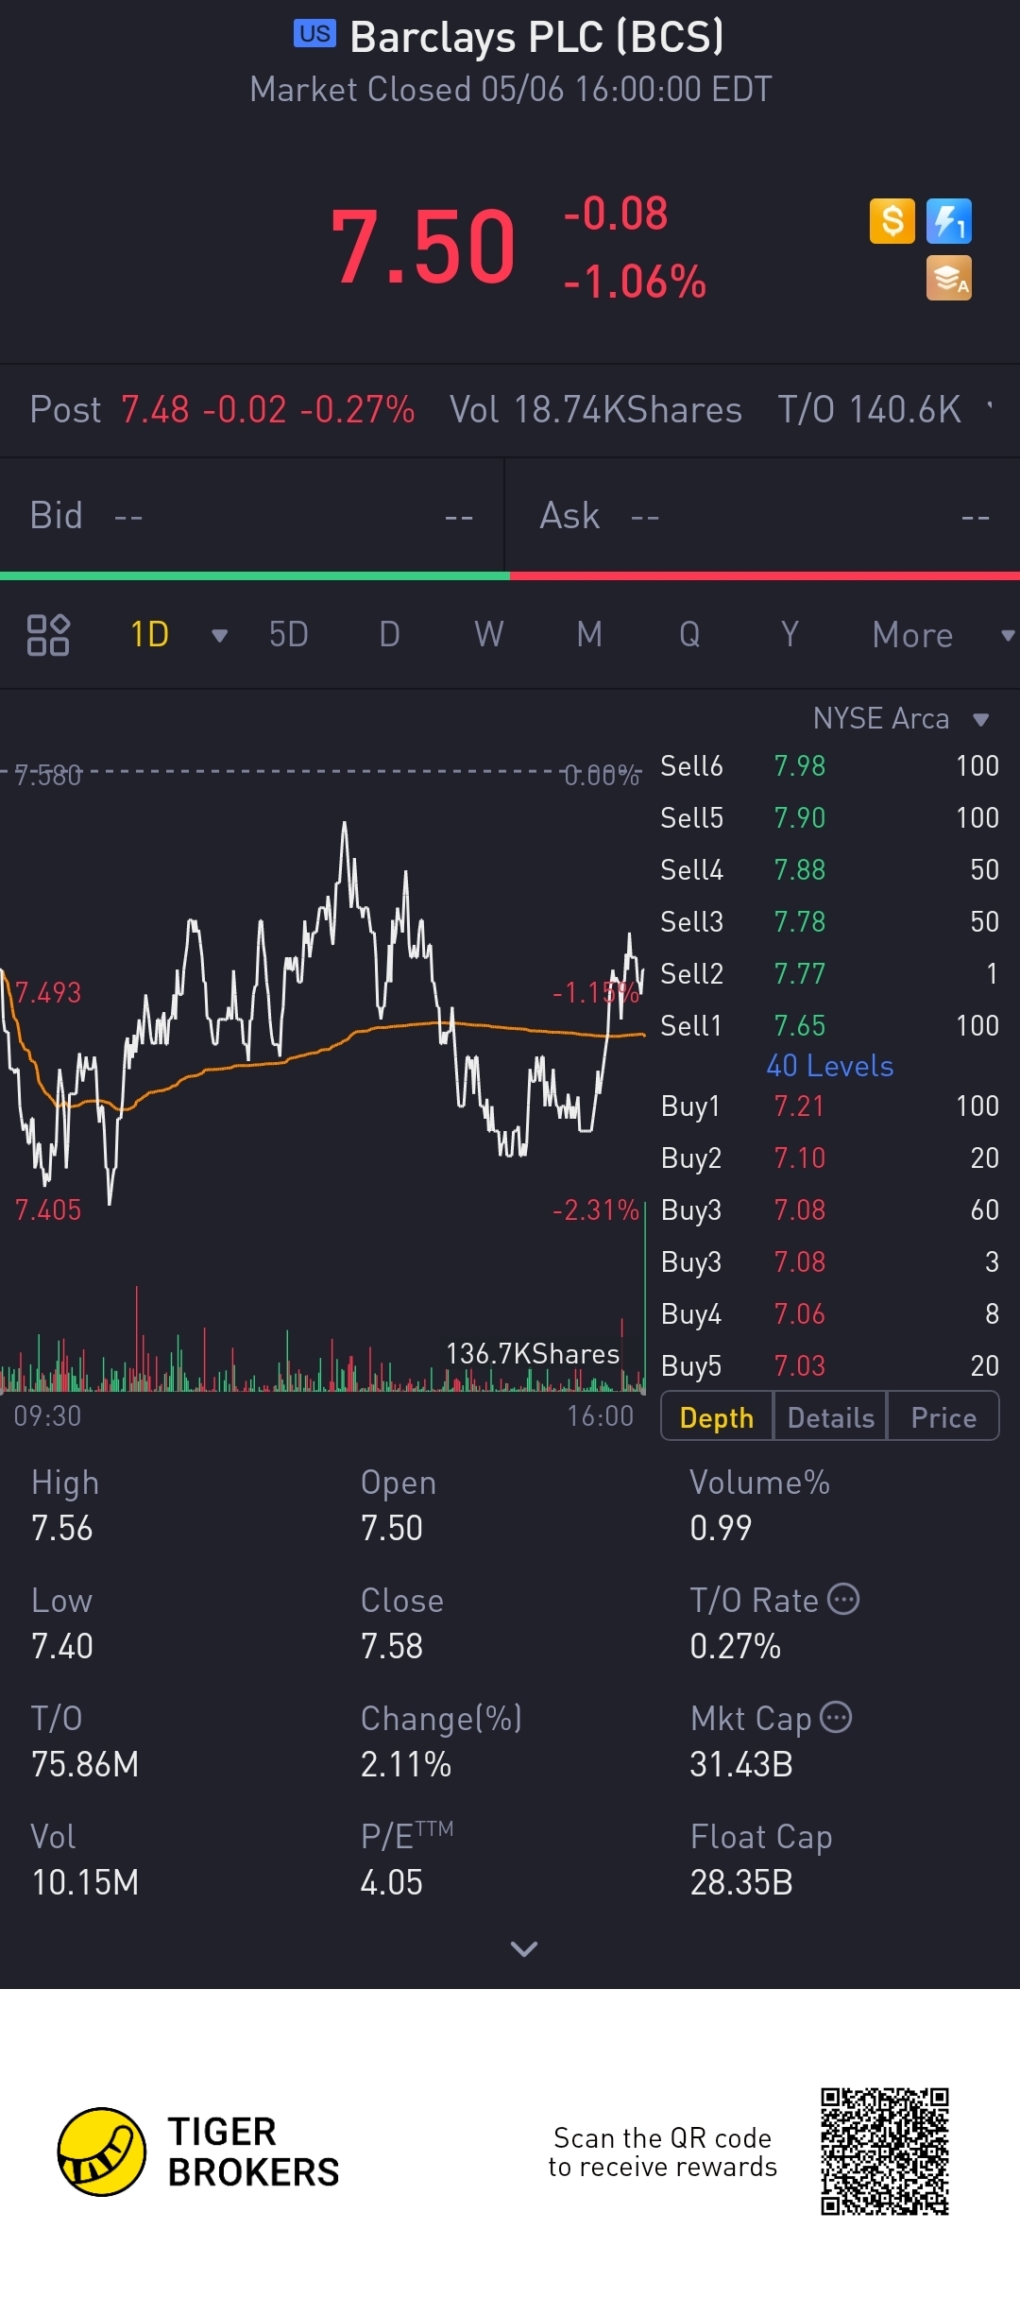This screenshot has height=2315, width=1020.
Task: Open the chart layout grid icon
Action: (x=48, y=635)
